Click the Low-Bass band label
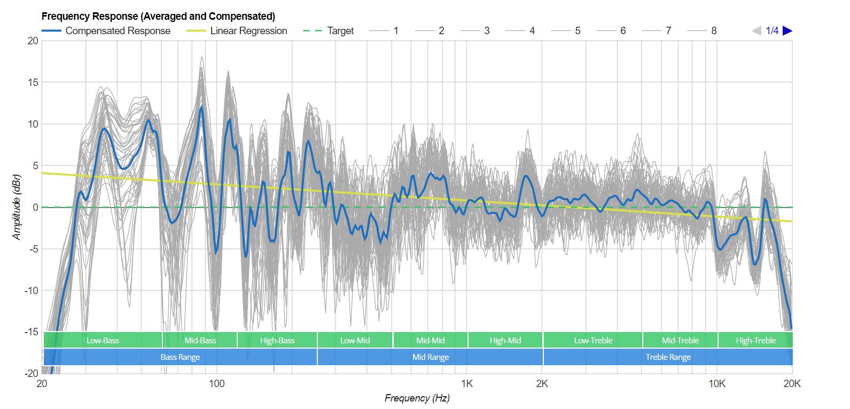Screen dimensions: 850x409 click(103, 340)
